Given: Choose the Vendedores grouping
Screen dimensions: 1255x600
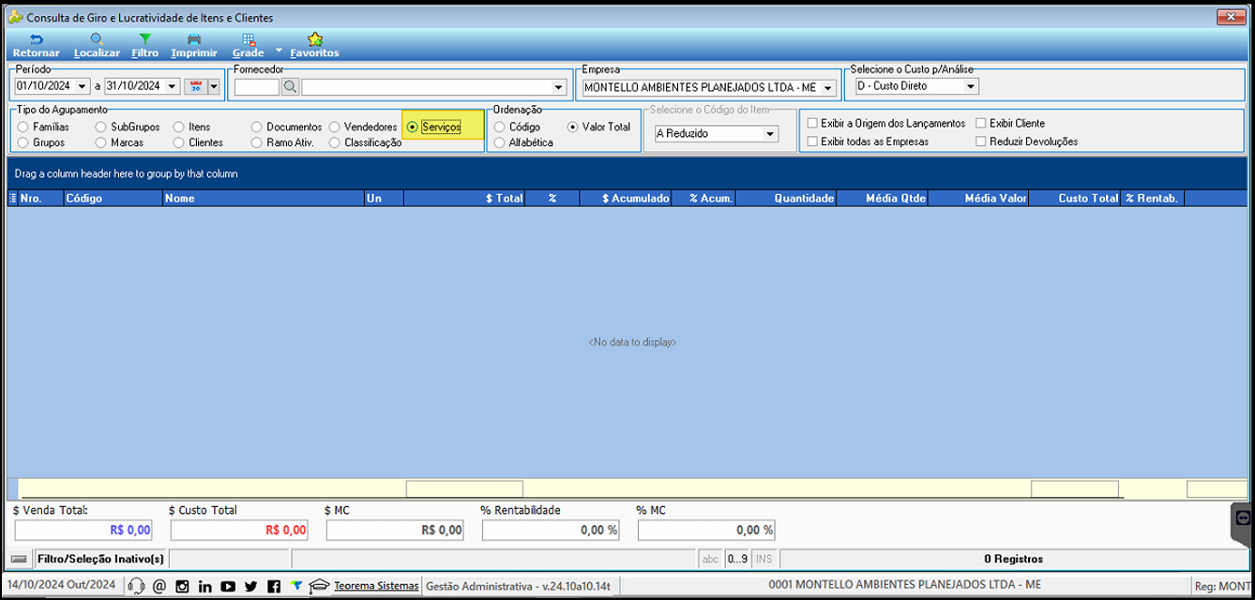Looking at the screenshot, I should pos(335,127).
